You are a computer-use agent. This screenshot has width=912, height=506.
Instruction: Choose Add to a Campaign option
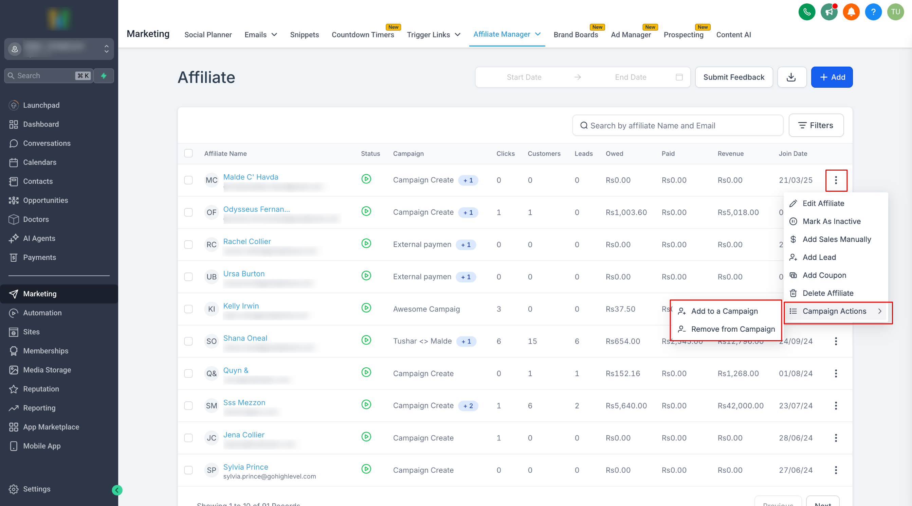click(724, 311)
